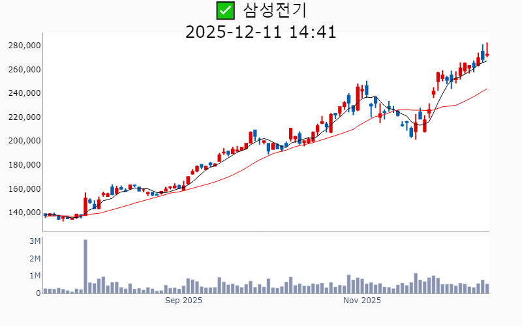The image size is (522, 326).
Task: Select the rightmost red candlestick on the chart
Action: coord(487,53)
